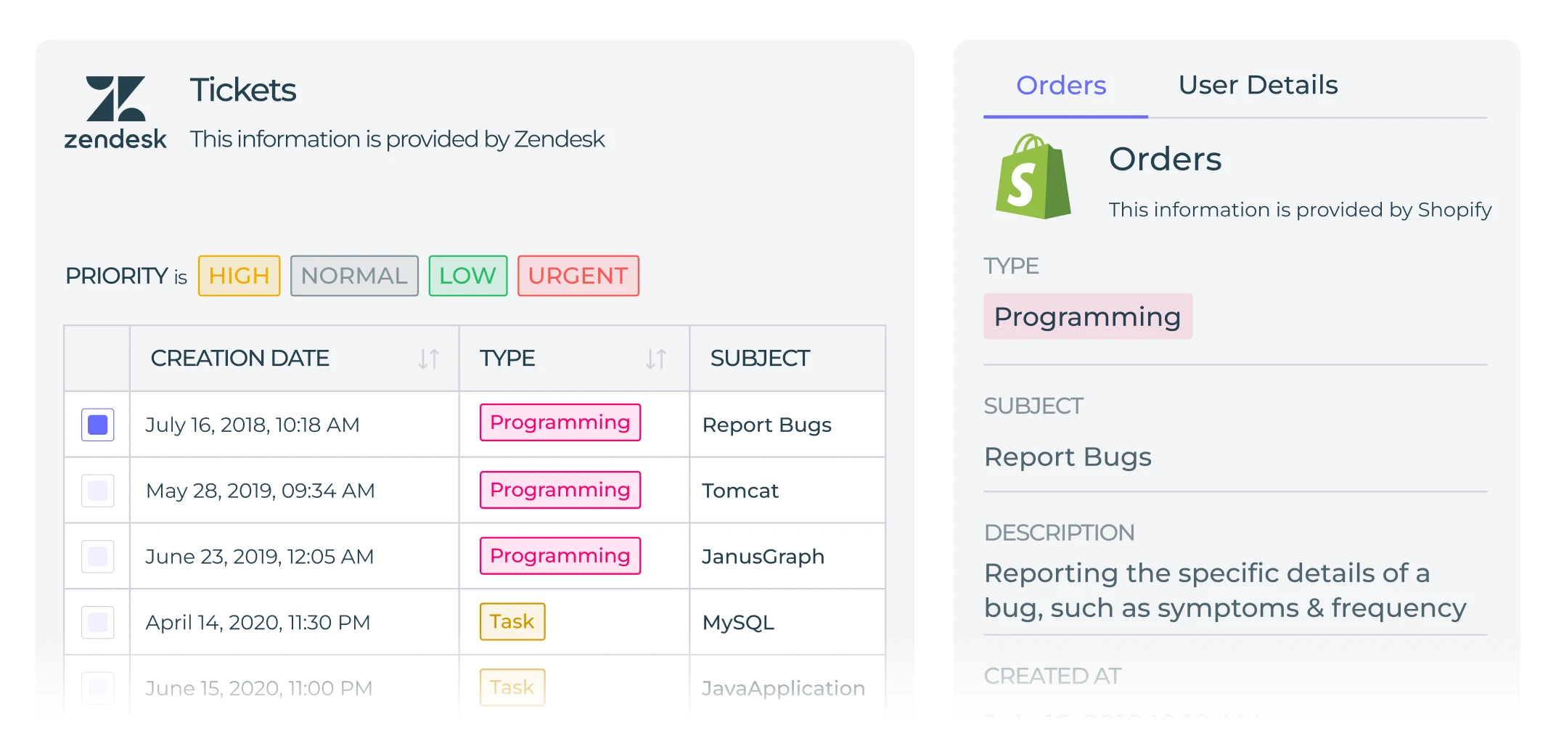The height and width of the screenshot is (736, 1556).
Task: Click the DESCRIPTION label in Orders panel
Action: (1059, 533)
